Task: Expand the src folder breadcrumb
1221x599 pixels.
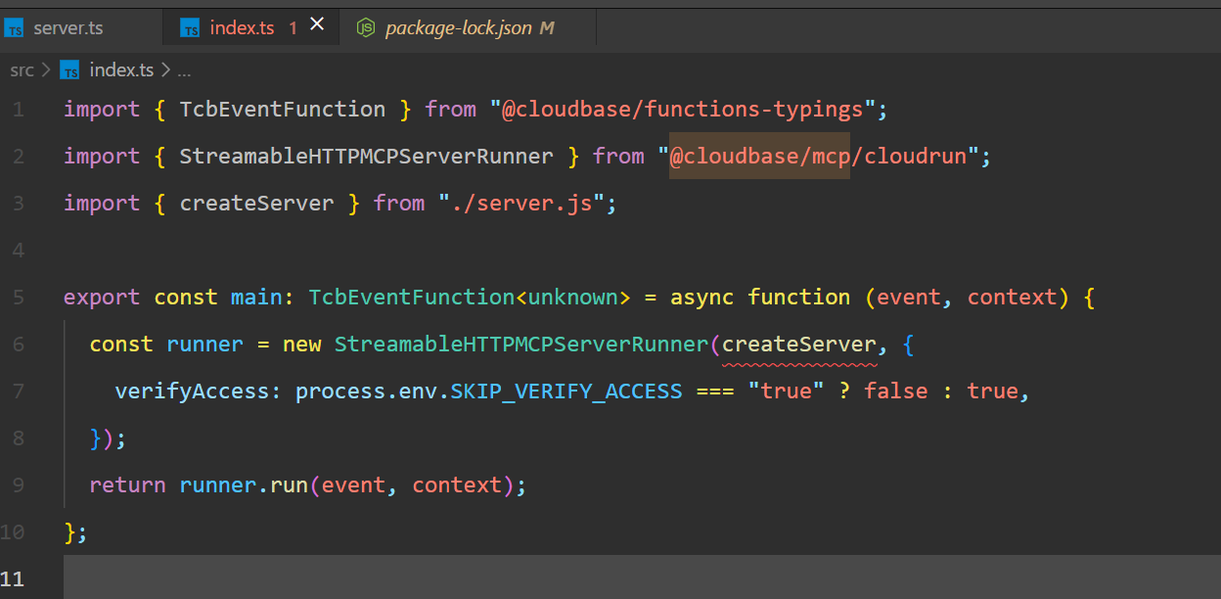Action: (x=22, y=69)
